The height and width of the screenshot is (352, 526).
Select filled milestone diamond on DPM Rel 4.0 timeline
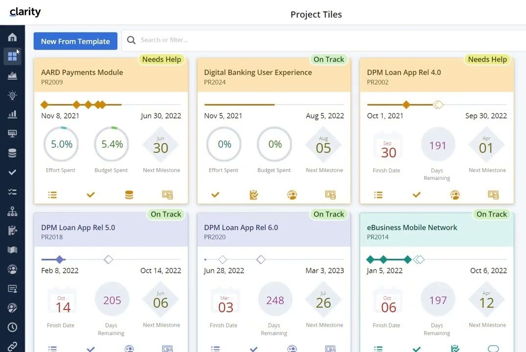(x=406, y=105)
